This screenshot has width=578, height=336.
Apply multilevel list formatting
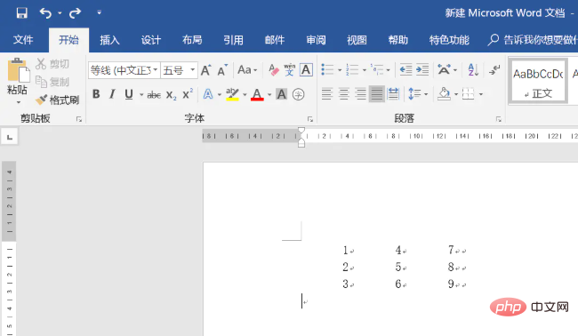pyautogui.click(x=377, y=69)
